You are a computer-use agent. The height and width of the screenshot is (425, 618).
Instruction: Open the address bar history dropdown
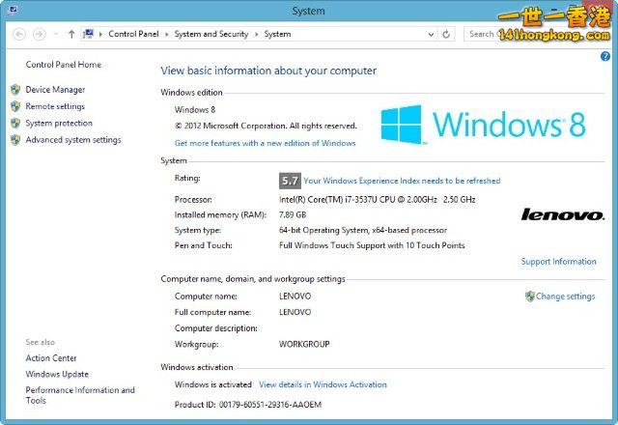(431, 35)
